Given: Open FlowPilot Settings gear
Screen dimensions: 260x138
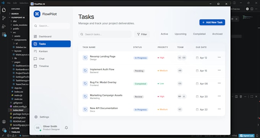Looking at the screenshot, I should click(36, 117).
